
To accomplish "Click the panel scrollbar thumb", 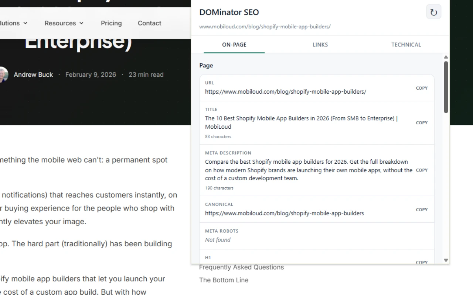I will click(x=446, y=87).
